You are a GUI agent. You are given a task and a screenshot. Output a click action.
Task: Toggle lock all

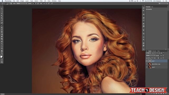[155, 58]
